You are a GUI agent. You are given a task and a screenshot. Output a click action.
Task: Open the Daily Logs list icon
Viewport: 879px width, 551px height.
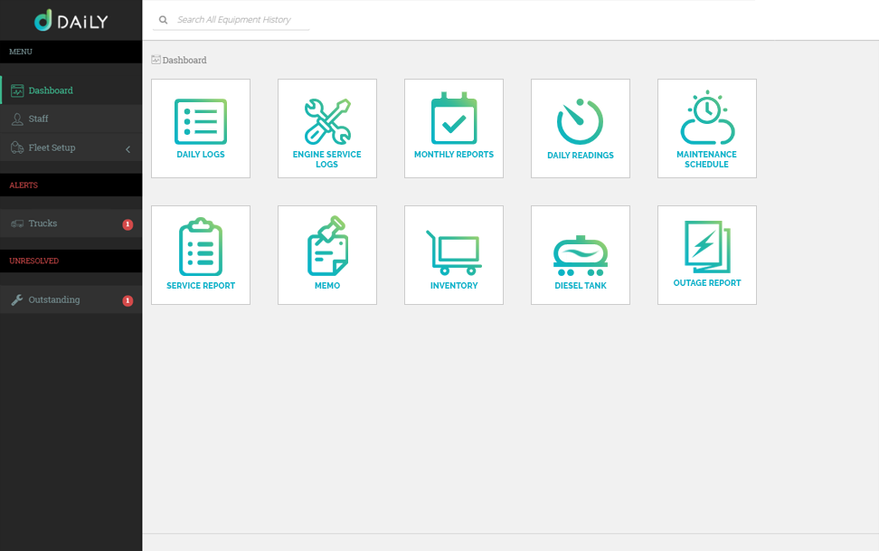tap(200, 122)
